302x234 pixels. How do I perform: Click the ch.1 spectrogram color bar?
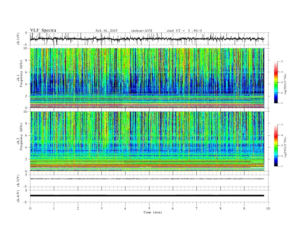tap(276, 83)
